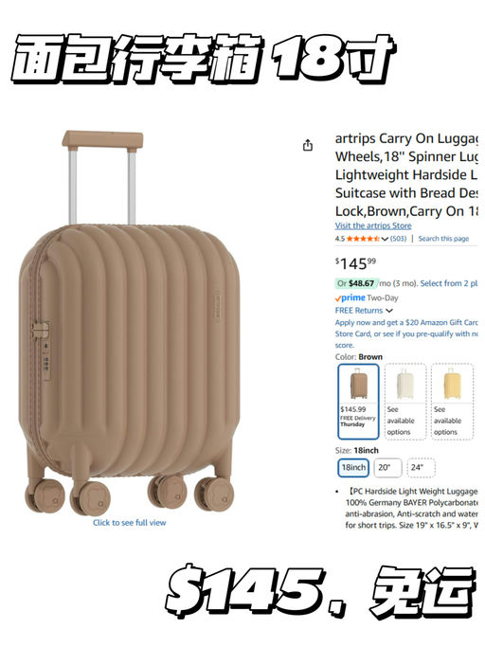485x647 pixels.
Task: Open the 503 reviews count link
Action: (398, 239)
